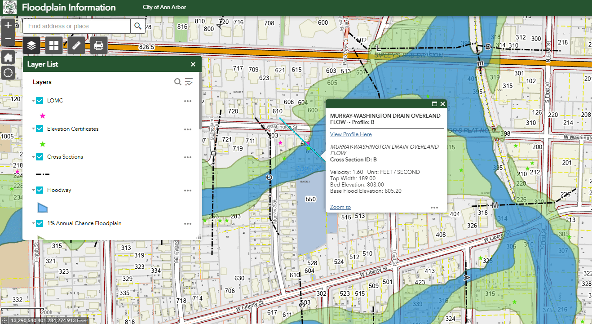Toggle the Cross Sections layer off

click(39, 157)
